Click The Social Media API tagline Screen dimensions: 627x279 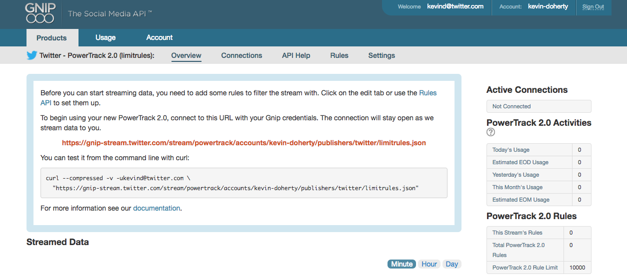pos(109,13)
